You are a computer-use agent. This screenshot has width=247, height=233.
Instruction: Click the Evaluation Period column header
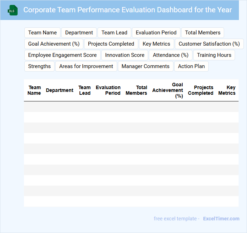tap(108, 90)
